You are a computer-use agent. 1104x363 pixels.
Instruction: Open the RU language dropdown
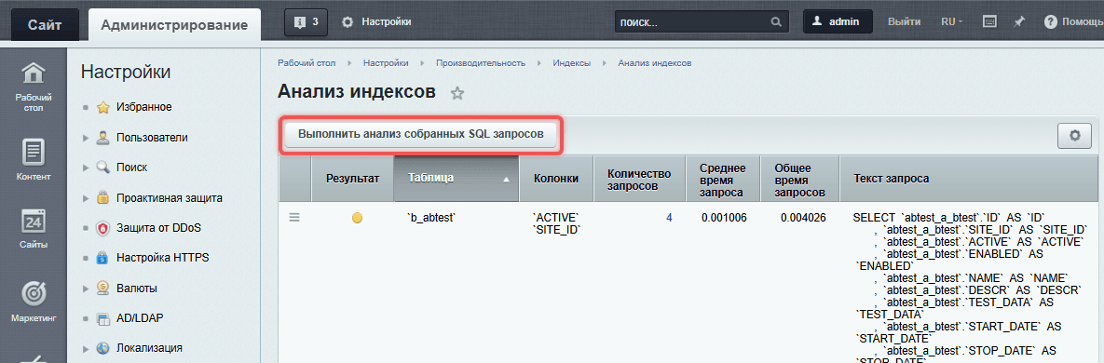click(952, 21)
